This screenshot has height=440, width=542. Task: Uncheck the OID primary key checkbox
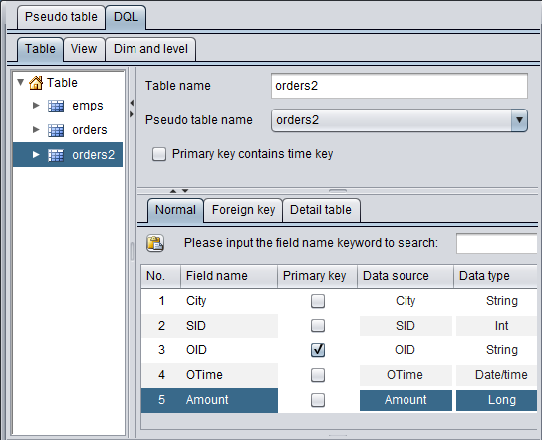318,350
